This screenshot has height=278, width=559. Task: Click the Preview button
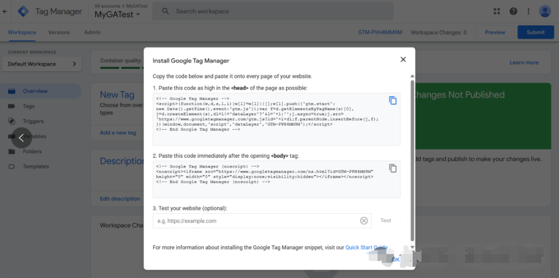pos(495,32)
